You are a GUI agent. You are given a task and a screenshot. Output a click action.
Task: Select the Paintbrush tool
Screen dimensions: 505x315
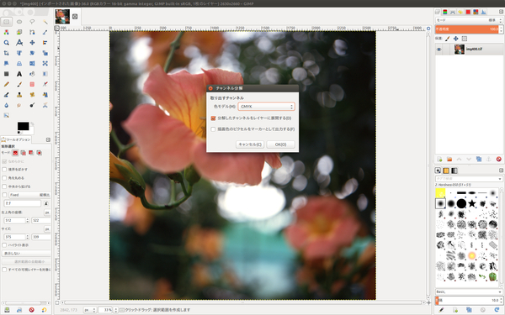pyautogui.click(x=19, y=84)
